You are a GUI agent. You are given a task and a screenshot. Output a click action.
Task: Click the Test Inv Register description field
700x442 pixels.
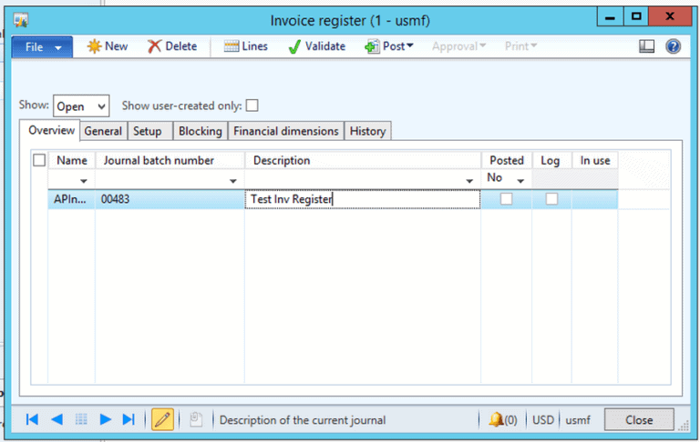363,199
